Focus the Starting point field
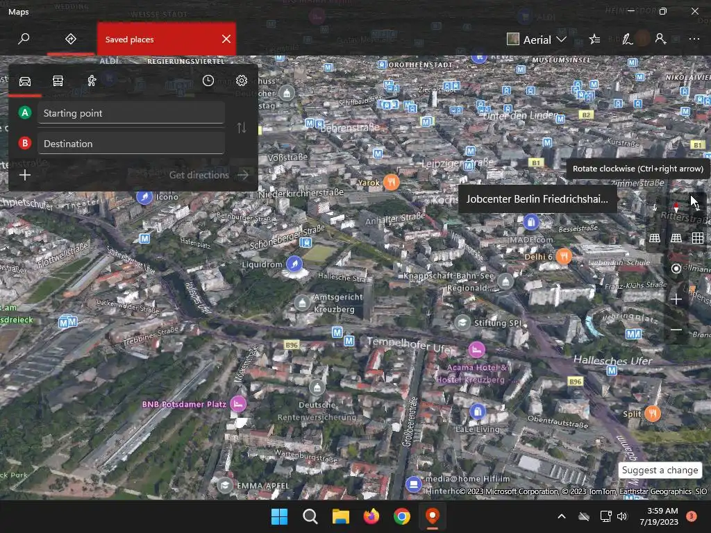 (131, 113)
